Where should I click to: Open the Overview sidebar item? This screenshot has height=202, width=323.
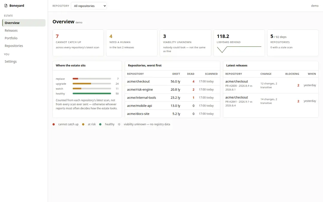click(x=24, y=23)
